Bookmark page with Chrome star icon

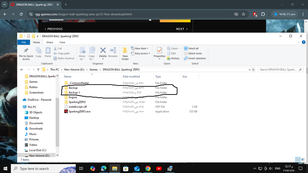tap(244, 14)
